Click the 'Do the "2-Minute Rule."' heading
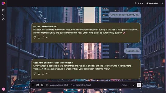Screen dimensions: 166x93 click(45, 27)
